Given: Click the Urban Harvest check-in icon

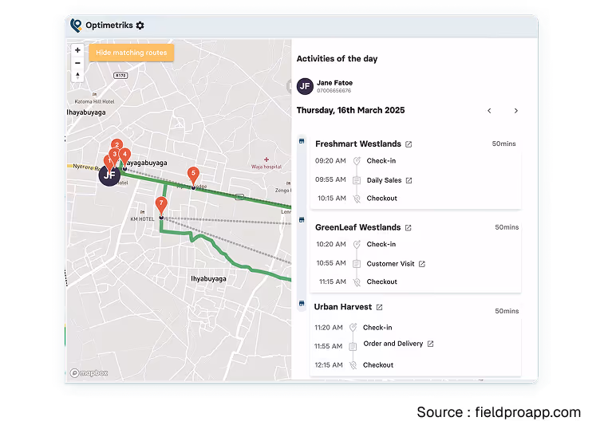Looking at the screenshot, I should pyautogui.click(x=353, y=328).
